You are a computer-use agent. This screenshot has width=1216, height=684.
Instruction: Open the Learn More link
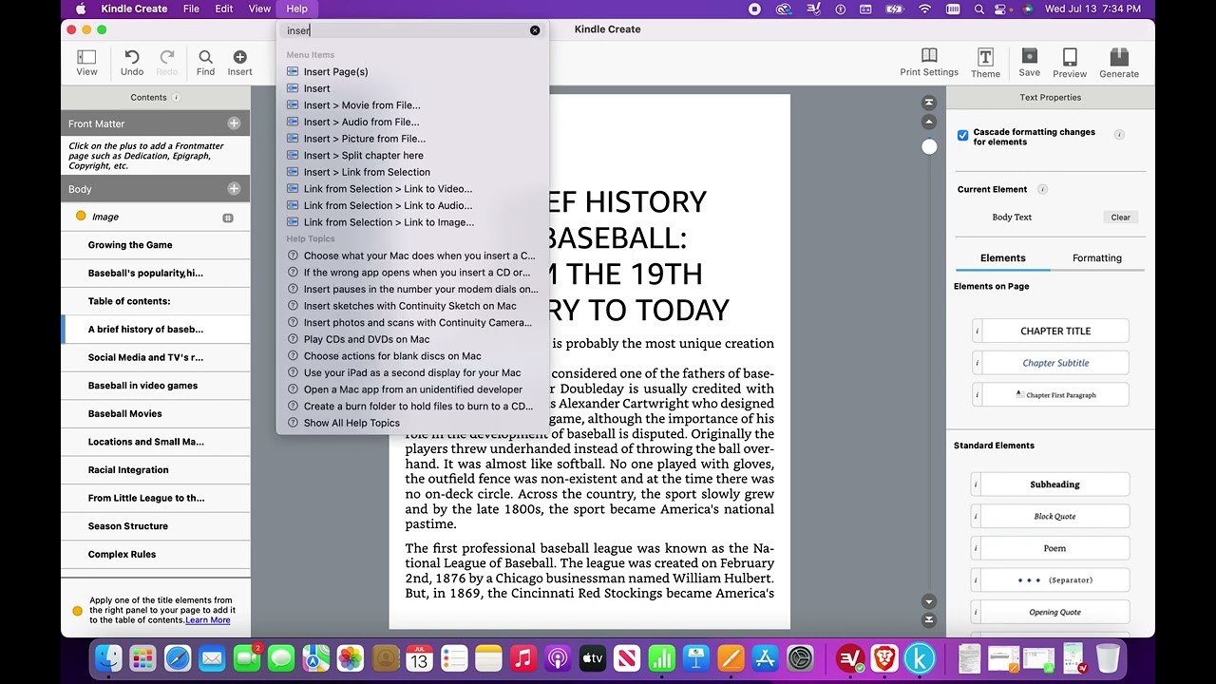[207, 620]
